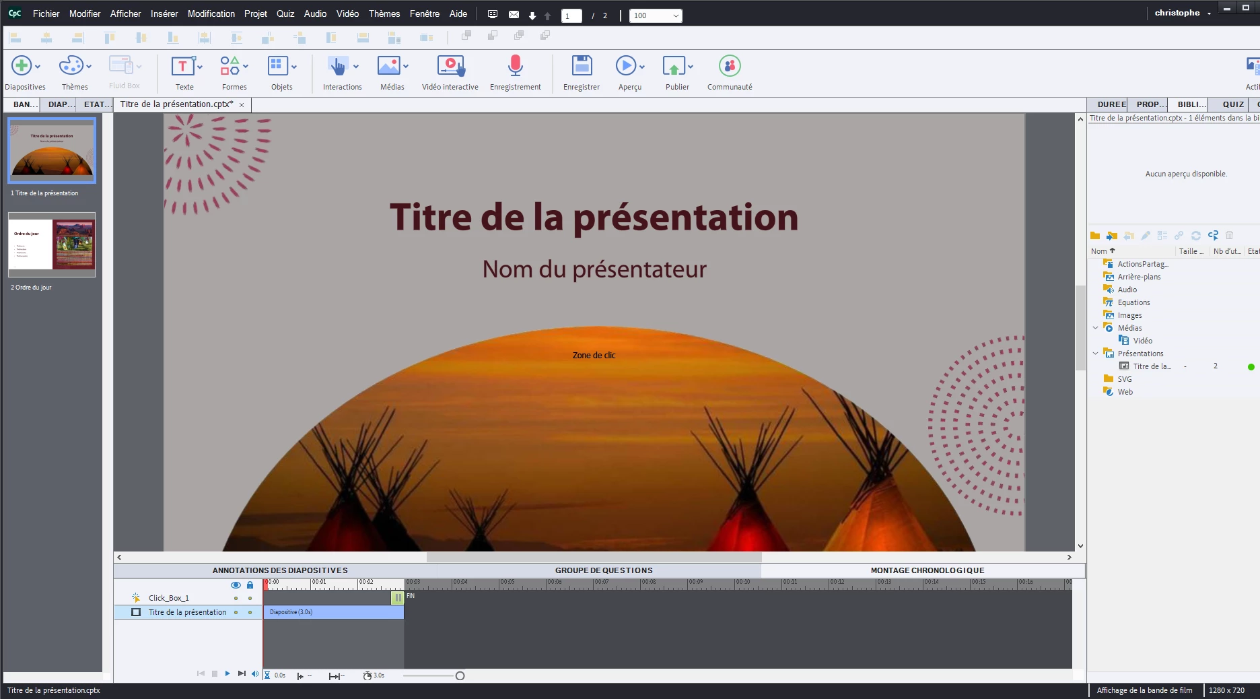Screen dimensions: 1260x699
Task: Select the Texte tool icon
Action: click(x=182, y=66)
